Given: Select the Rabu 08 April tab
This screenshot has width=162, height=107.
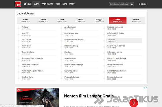Looking at the screenshot, I should coord(25,20).
